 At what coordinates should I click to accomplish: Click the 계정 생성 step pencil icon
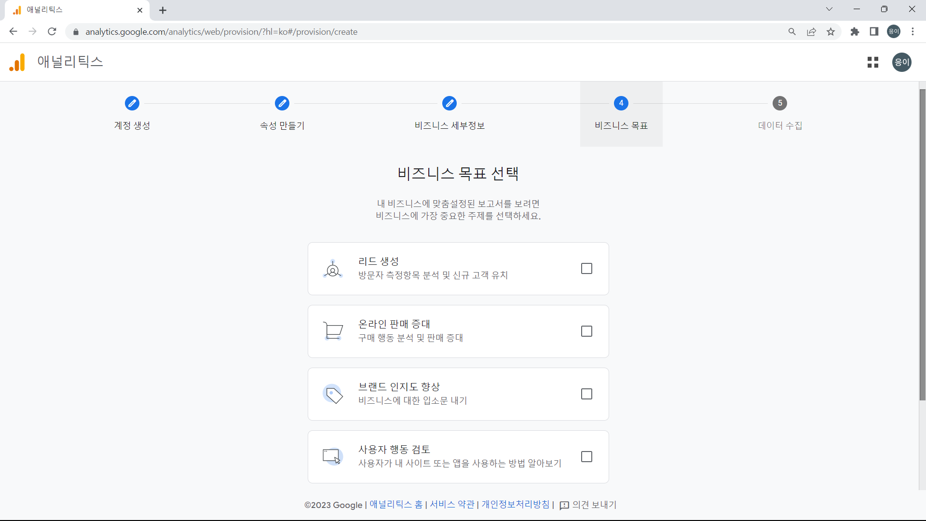132,103
